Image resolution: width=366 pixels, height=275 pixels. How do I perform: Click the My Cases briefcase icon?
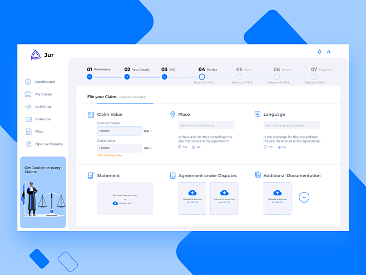28,94
